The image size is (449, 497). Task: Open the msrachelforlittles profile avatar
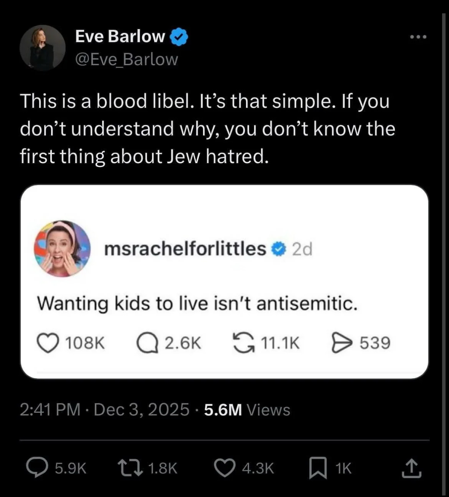click(x=62, y=248)
